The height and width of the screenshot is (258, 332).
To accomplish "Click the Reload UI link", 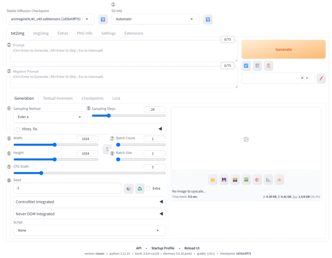I will click(x=192, y=248).
